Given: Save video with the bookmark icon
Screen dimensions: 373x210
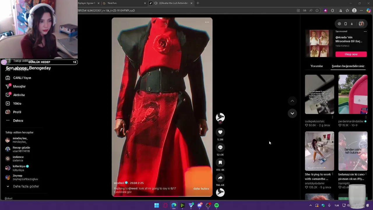Looking at the screenshot, I should (220, 162).
